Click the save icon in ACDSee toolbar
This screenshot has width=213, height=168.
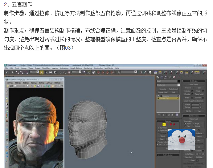(x=38, y=86)
